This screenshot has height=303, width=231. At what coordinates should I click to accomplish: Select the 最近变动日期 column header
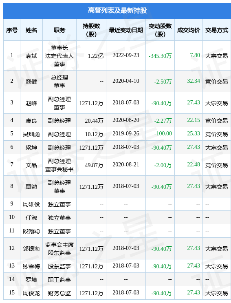[x=126, y=30]
